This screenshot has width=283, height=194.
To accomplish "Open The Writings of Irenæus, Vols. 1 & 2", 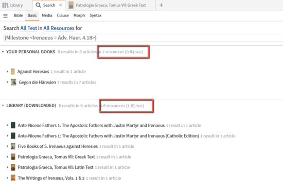I will tap(51, 178).
